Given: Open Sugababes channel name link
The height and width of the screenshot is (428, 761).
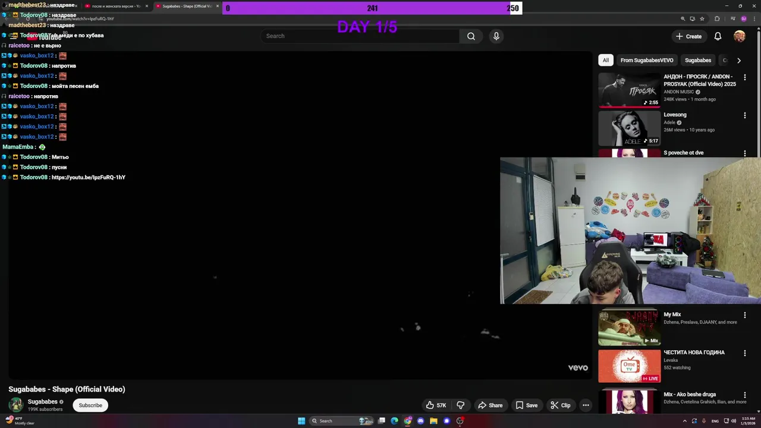Looking at the screenshot, I should [x=43, y=402].
